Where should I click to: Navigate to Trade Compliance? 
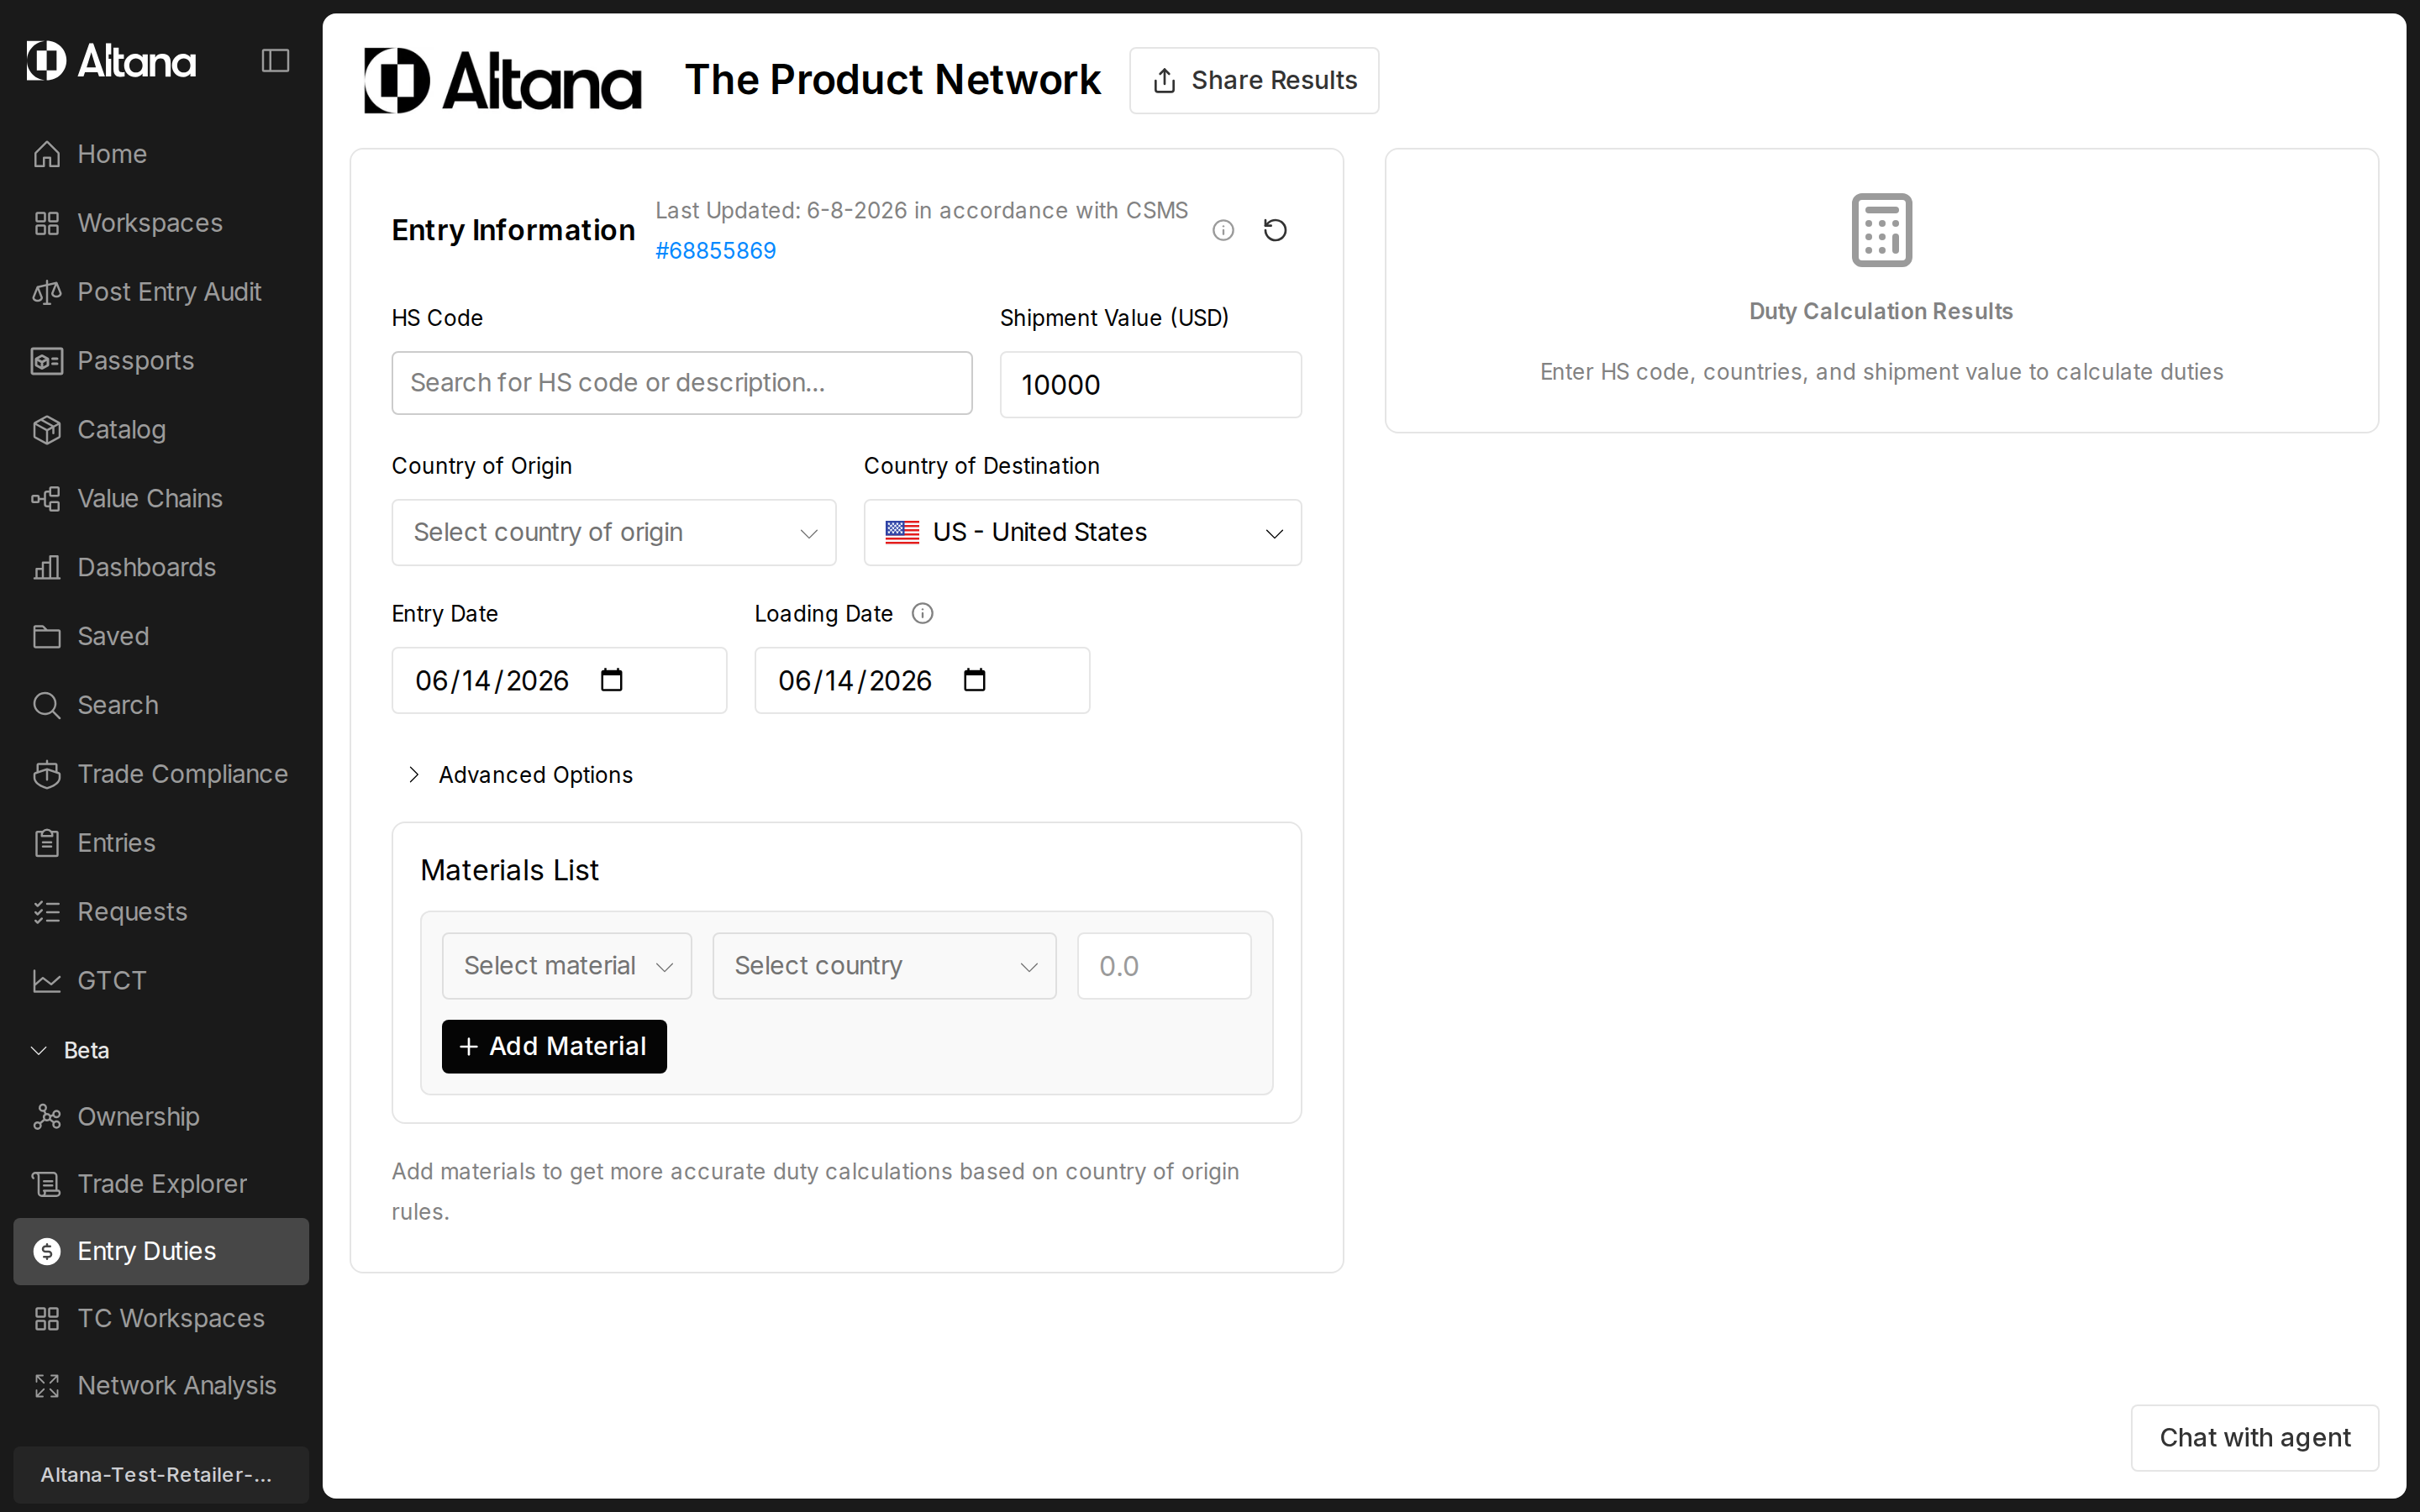[x=161, y=775]
